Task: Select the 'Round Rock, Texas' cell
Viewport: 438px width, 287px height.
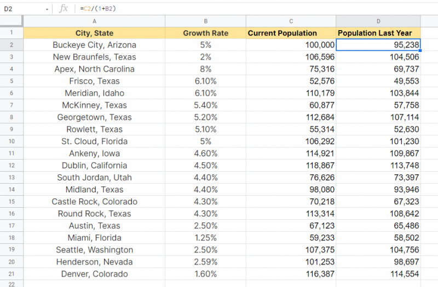Action: (x=94, y=213)
